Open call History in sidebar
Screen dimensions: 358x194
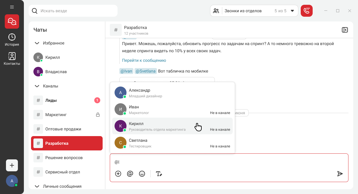pyautogui.click(x=12, y=40)
